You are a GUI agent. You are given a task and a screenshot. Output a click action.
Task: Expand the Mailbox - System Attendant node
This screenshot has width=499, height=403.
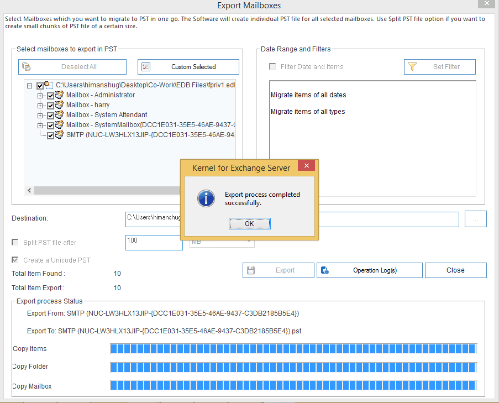coord(40,116)
